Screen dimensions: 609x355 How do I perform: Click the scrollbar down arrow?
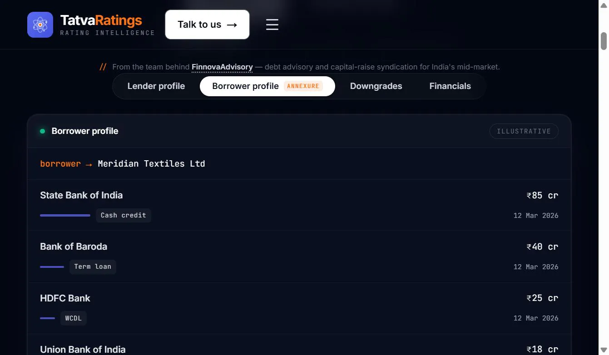(x=604, y=350)
